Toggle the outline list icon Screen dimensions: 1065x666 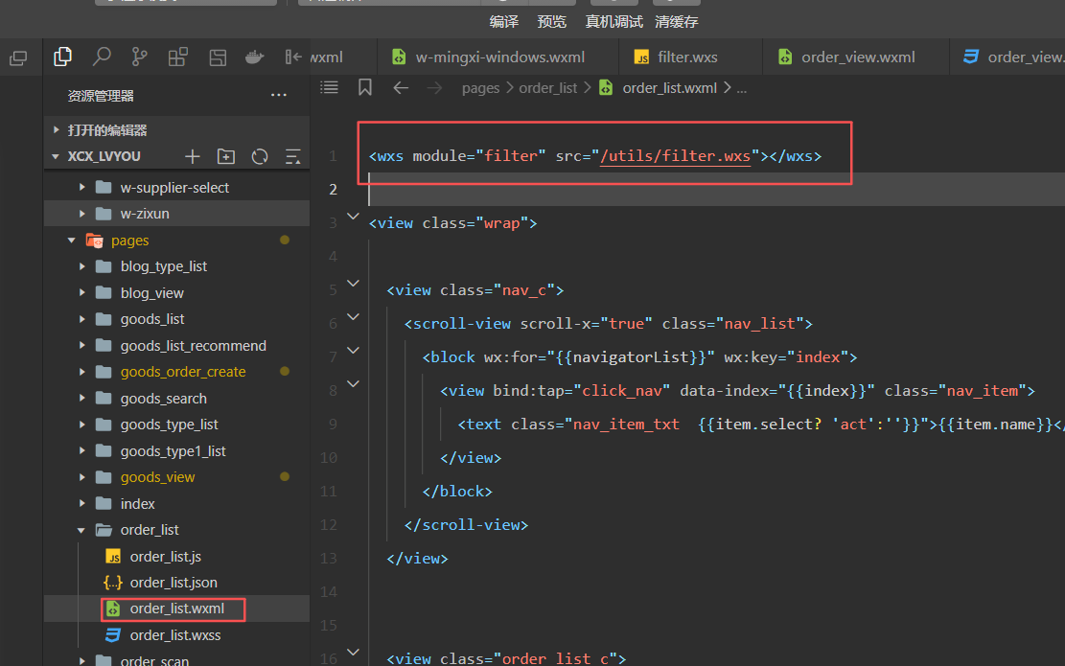point(330,87)
